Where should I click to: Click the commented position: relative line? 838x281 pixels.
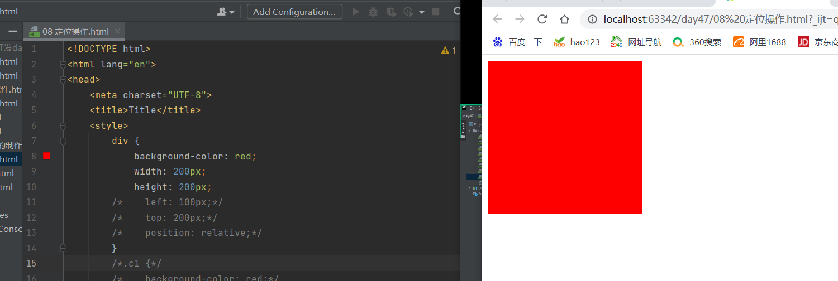click(x=187, y=232)
